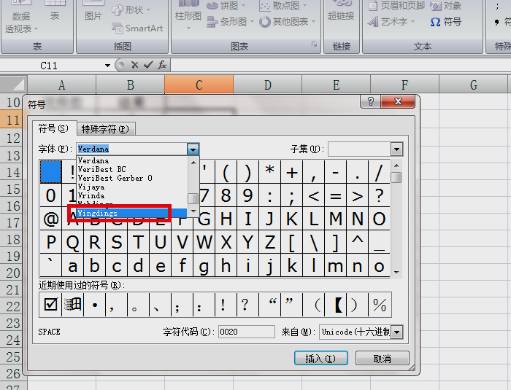Open the scatter chart (散点图) menu
The height and width of the screenshot is (390, 511).
[283, 6]
